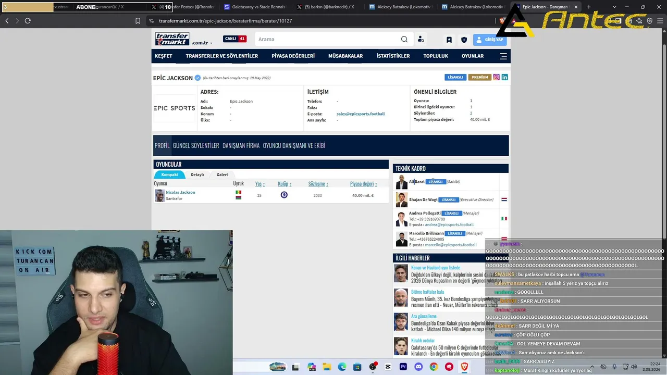667x375 pixels.
Task: Click the browser address bar URL
Action: [225, 21]
